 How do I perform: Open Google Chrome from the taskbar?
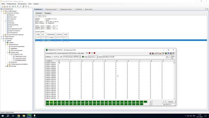tap(19, 116)
